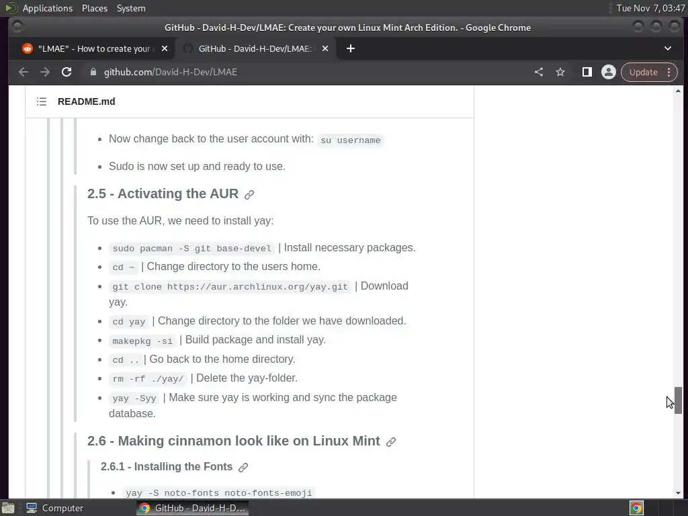Click "To use the AUR" paragraph
Viewport: 688px width, 516px height.
180,220
